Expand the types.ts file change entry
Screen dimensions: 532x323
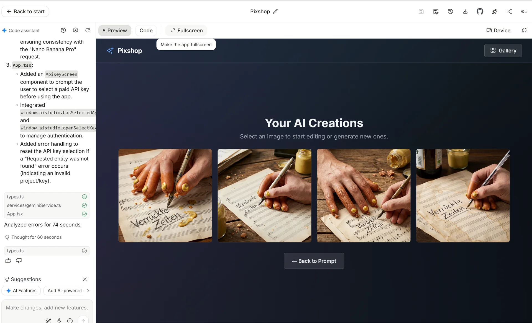(x=47, y=251)
